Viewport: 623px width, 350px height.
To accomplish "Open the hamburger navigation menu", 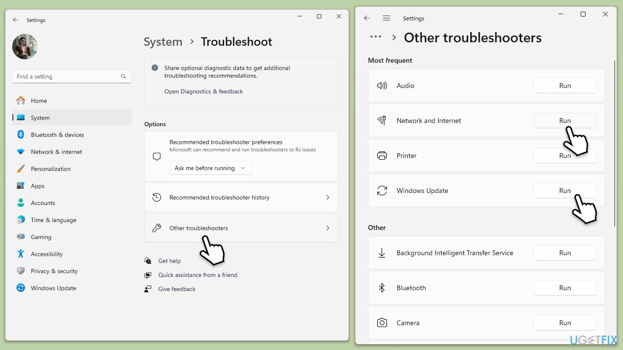I will click(x=386, y=18).
